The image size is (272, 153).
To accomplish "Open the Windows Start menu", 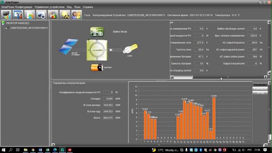I will (x=3, y=150).
